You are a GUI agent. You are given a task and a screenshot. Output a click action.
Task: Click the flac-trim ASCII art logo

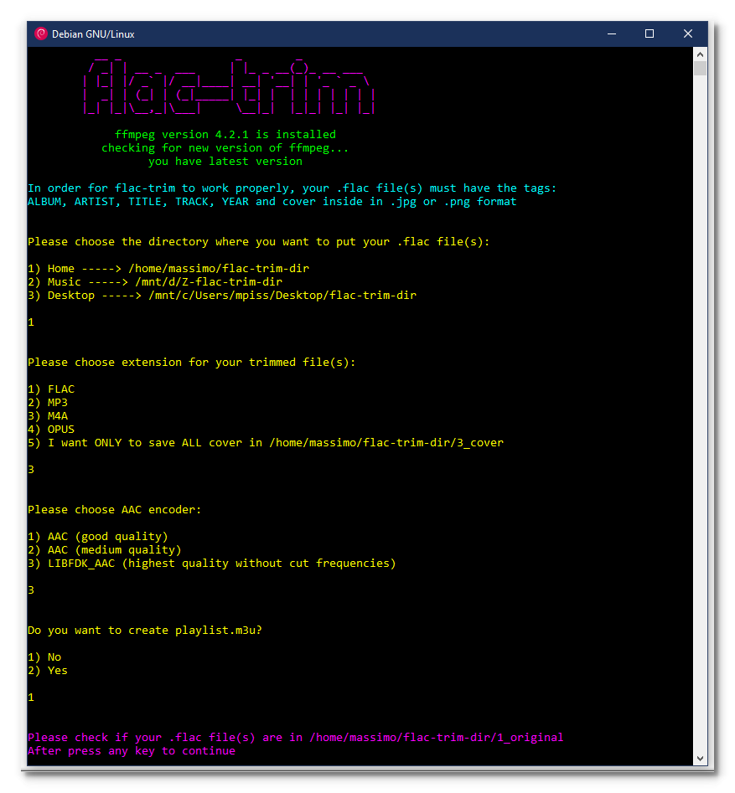point(229,86)
